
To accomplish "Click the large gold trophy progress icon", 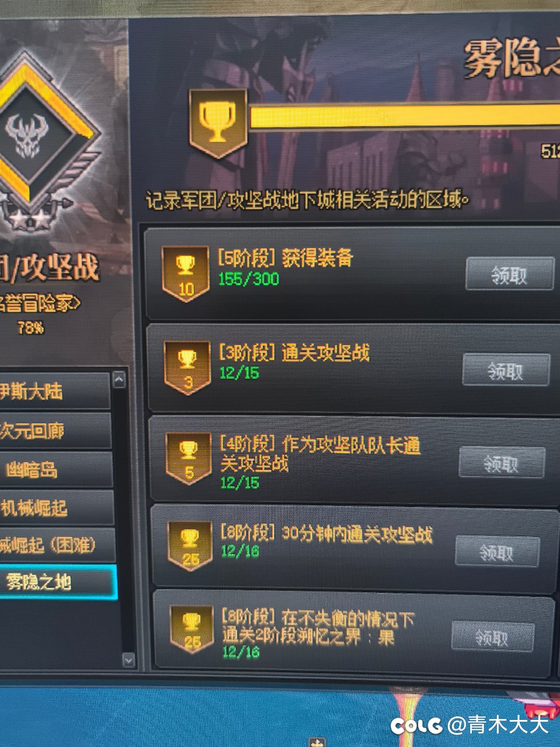I will click(x=217, y=123).
